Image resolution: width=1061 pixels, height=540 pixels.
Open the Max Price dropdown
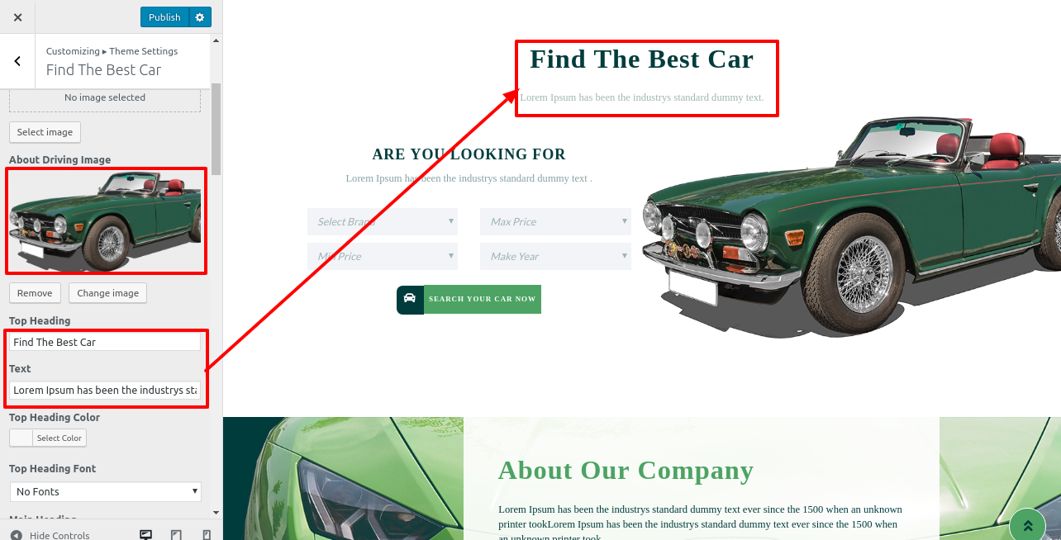[555, 221]
